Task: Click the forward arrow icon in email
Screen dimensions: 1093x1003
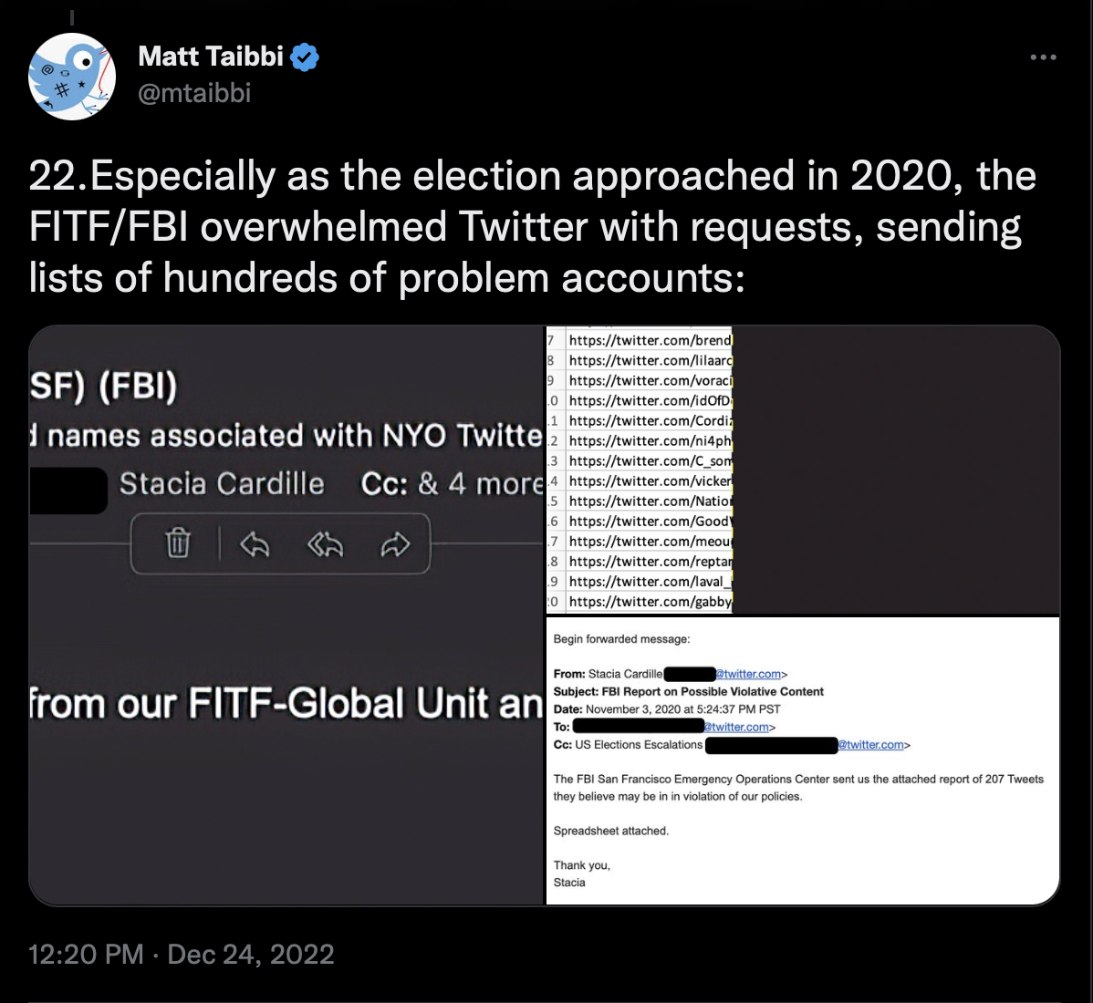Action: point(395,544)
